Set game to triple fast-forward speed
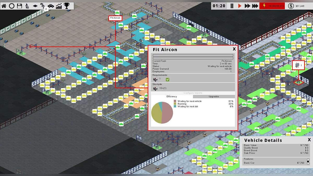Viewport: 313px width, 176px height. click(x=255, y=6)
